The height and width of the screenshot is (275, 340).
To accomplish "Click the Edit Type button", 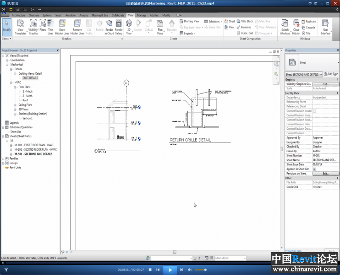I will point(331,74).
